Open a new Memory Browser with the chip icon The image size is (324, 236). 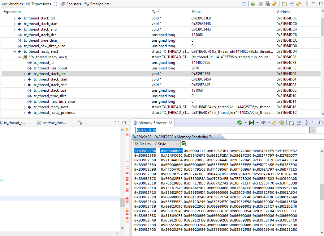pyautogui.click(x=240, y=122)
